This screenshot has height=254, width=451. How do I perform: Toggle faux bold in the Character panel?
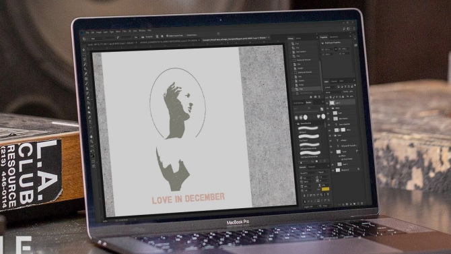[304, 195]
